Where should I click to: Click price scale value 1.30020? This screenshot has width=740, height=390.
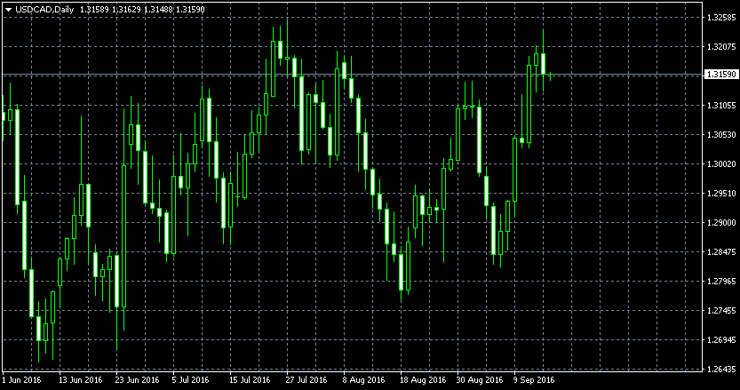coord(721,163)
